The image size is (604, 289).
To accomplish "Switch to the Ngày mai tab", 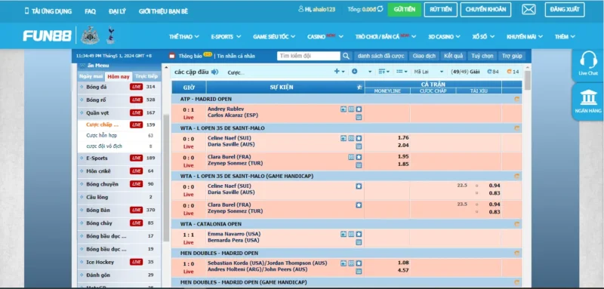I will click(91, 76).
